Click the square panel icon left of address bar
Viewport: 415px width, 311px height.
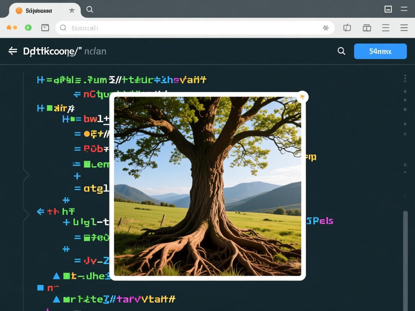point(45,28)
